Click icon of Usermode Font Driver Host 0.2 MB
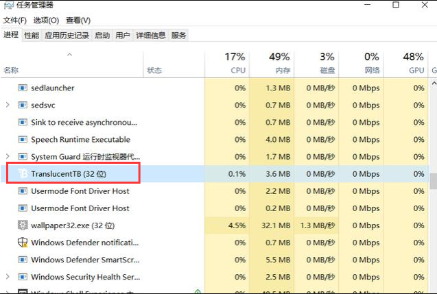The image size is (437, 294). pos(23,208)
